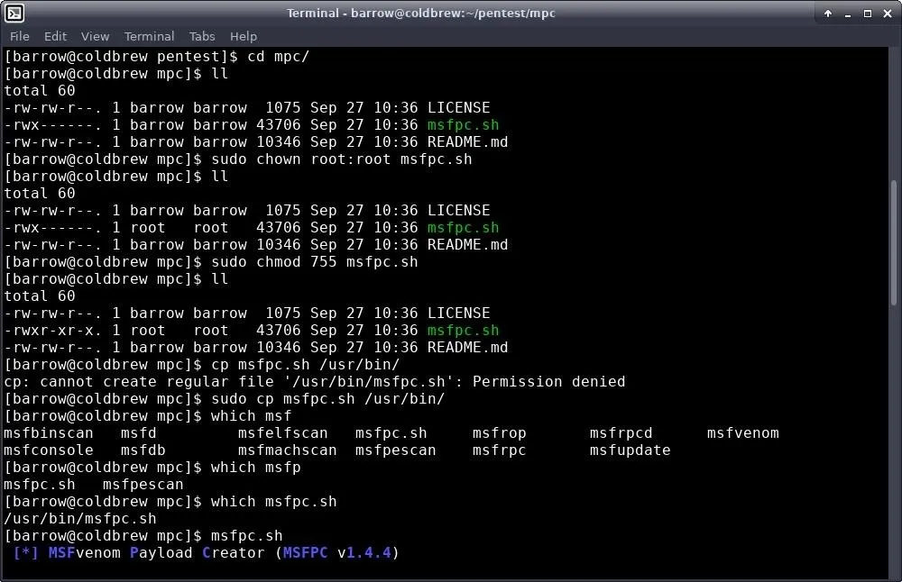
Task: Close the terminal window
Action: [x=888, y=14]
